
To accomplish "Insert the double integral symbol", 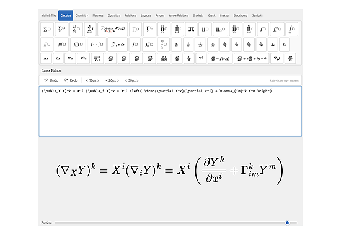I will (47, 45).
